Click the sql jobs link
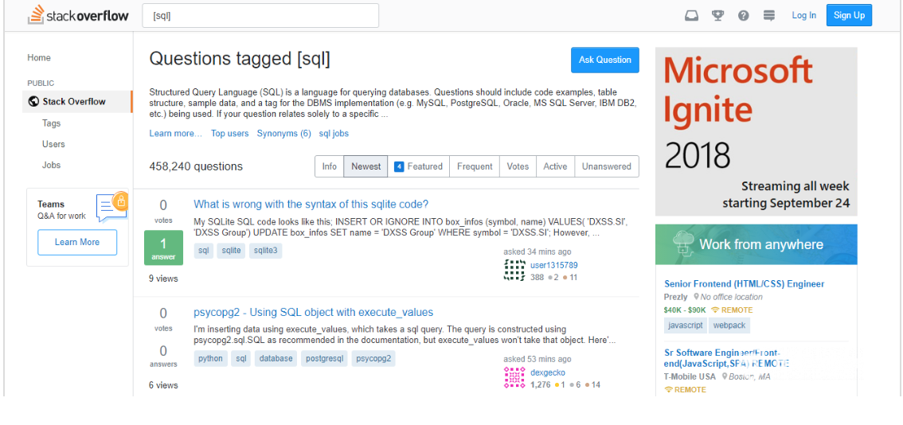The image size is (903, 425). pos(334,133)
